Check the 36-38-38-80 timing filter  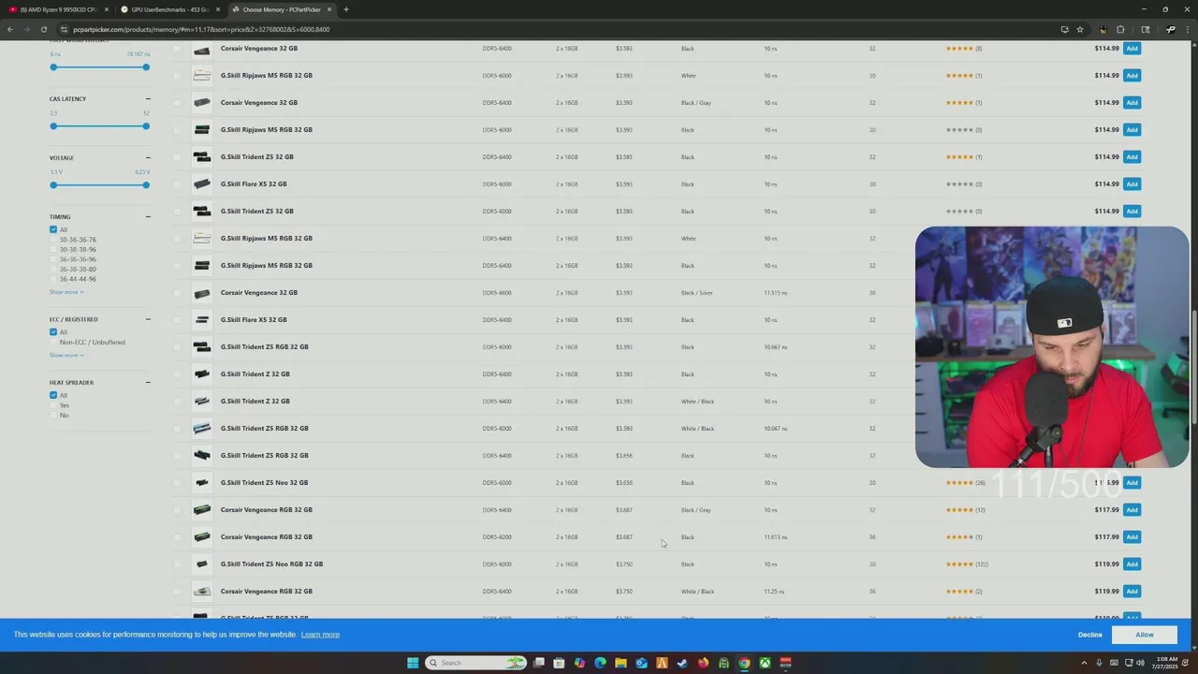[53, 269]
